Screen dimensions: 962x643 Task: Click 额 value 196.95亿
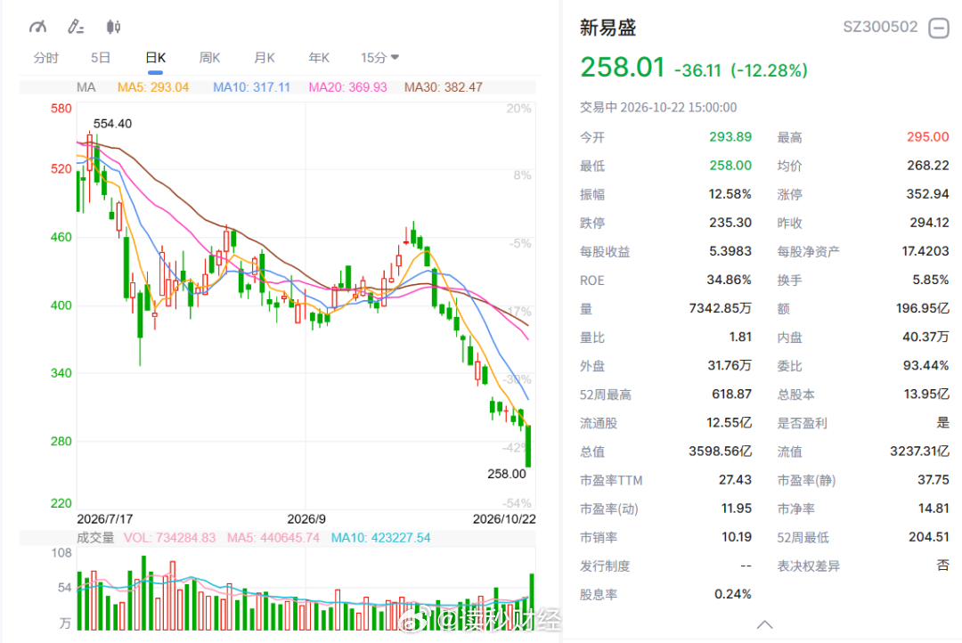[x=922, y=308]
